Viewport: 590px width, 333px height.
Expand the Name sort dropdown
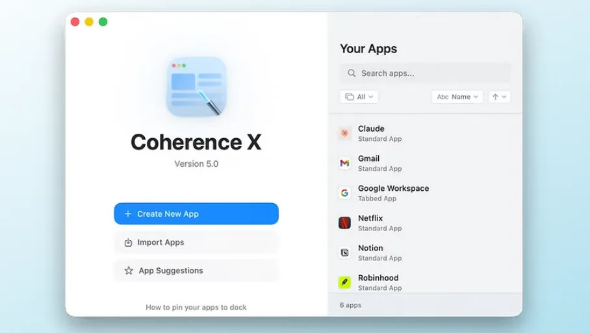click(457, 97)
